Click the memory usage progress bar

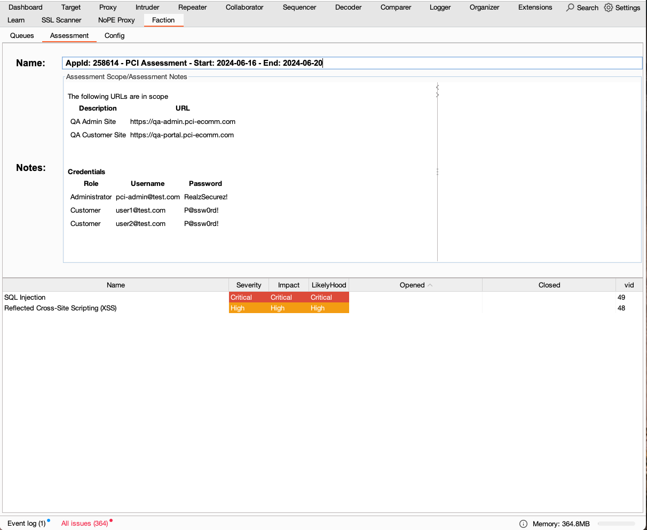617,524
